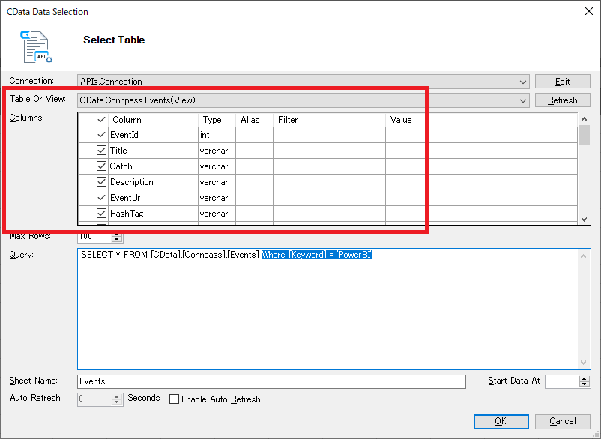Increase Max Rows with up spinner
601x439 pixels.
[x=117, y=234]
